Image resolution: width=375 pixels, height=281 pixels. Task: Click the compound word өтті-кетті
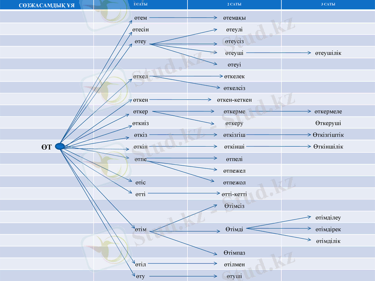click(x=234, y=194)
